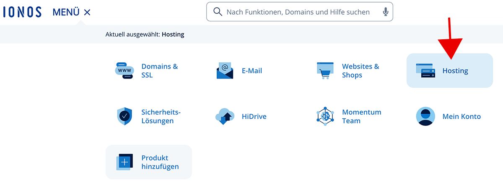Click the MENÜ label in header

tap(66, 13)
